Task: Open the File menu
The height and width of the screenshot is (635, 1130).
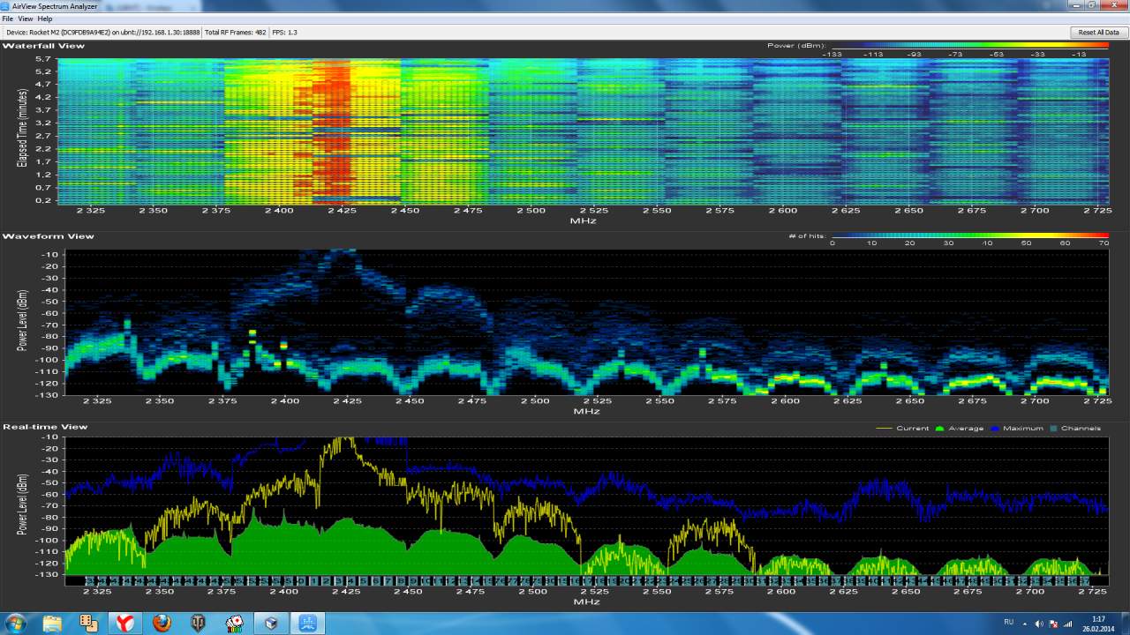Action: click(x=7, y=19)
